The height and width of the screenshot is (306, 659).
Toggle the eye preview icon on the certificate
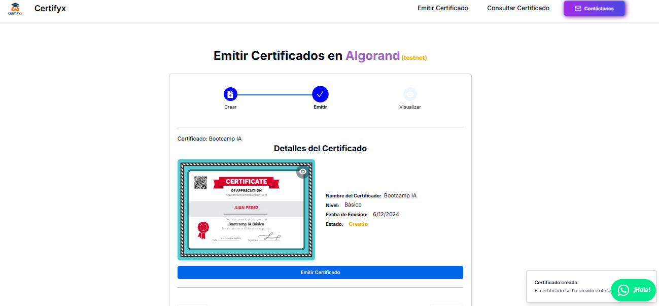click(x=303, y=172)
